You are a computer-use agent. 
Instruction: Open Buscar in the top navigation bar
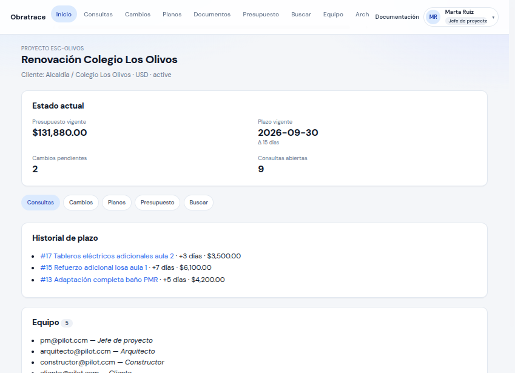point(301,15)
